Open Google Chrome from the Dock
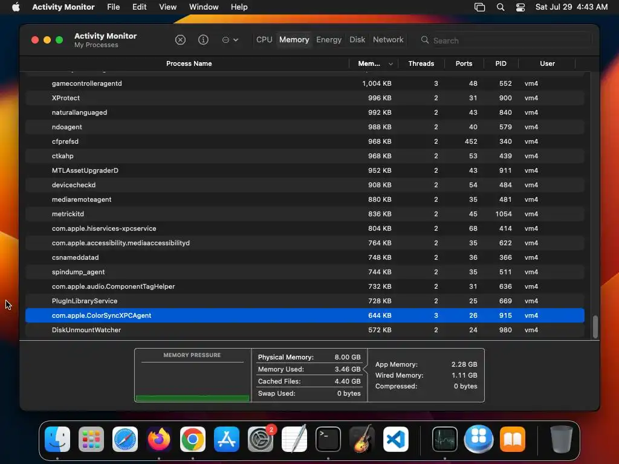 tap(193, 439)
